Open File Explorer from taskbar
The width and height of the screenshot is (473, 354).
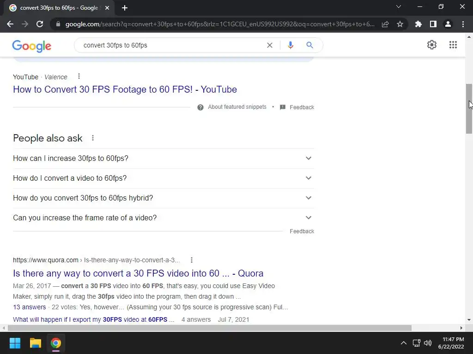click(35, 343)
